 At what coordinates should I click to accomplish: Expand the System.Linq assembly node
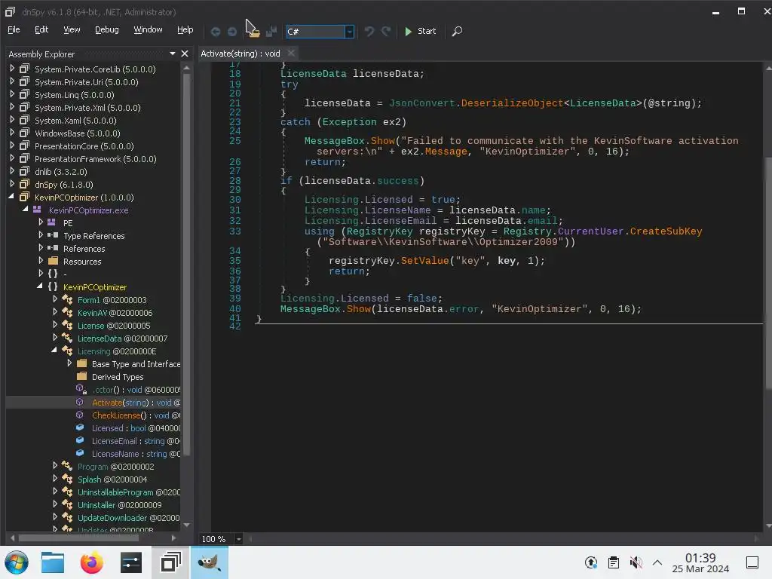[x=12, y=94]
